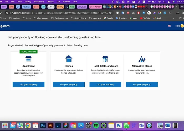
Task: Open the 'mockup' bookmarks folder
Action: click(14, 18)
